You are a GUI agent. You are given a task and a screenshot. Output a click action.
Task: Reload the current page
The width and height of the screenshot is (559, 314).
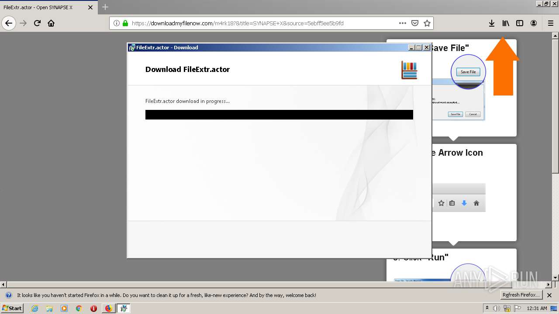pos(37,23)
